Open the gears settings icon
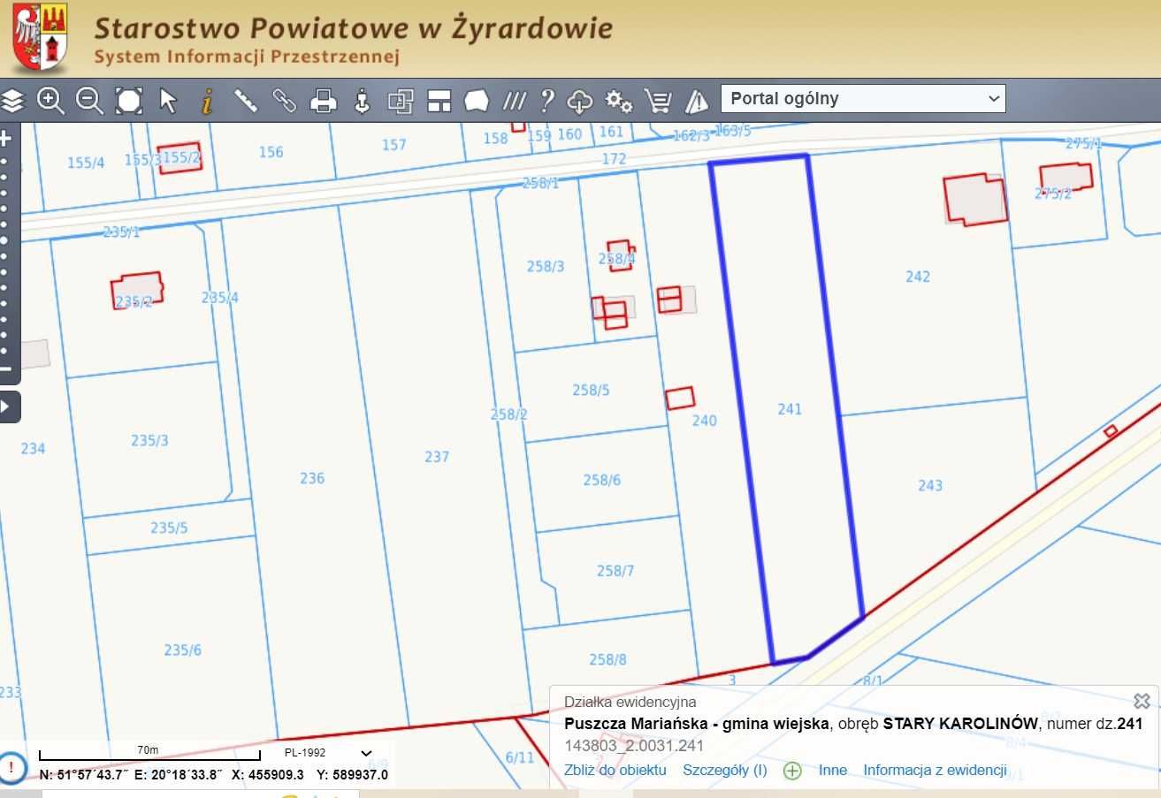1161x798 pixels. point(619,100)
